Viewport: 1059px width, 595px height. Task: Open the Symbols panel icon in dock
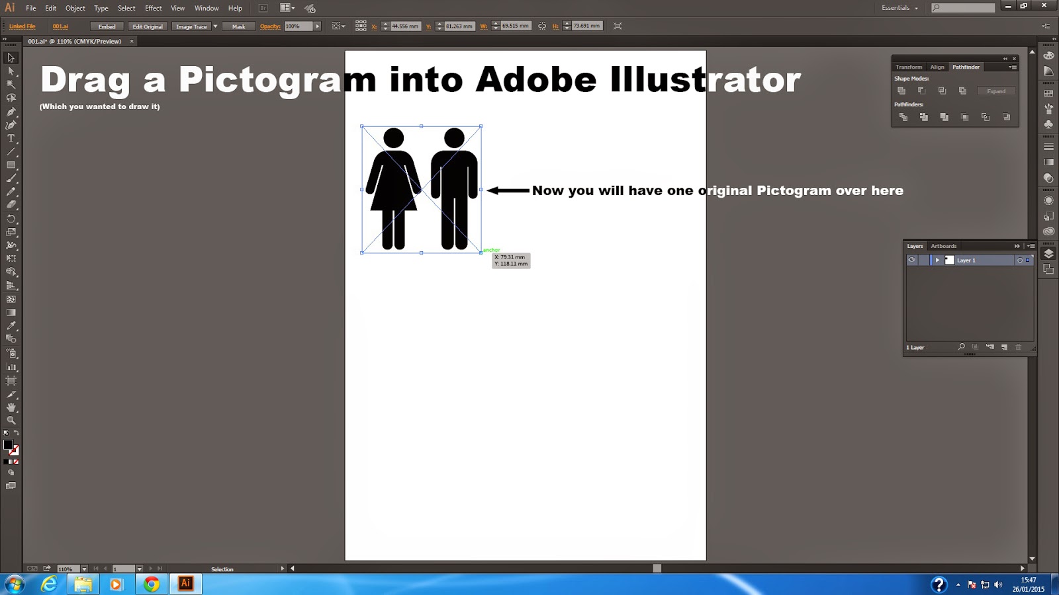pos(1048,125)
